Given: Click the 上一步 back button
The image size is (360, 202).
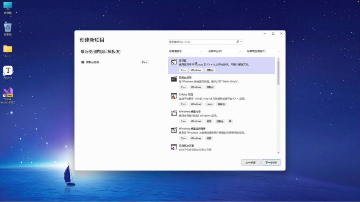Looking at the screenshot, I should 250,162.
